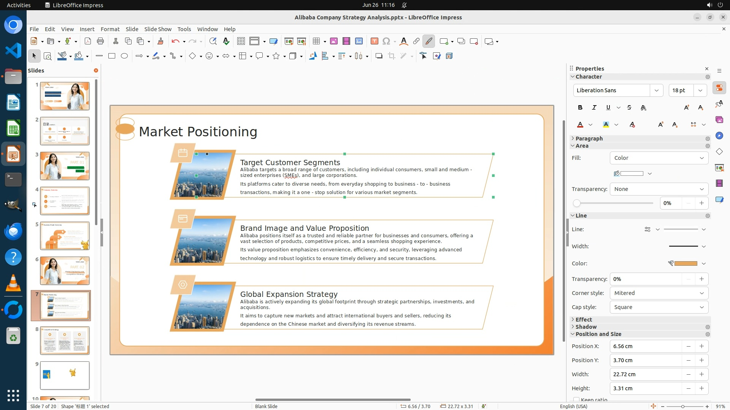Increase the Position X value
This screenshot has width=730, height=410.
coord(701,346)
